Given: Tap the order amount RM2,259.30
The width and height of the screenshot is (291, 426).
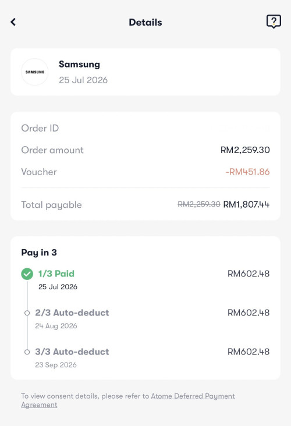Looking at the screenshot, I should tap(245, 150).
